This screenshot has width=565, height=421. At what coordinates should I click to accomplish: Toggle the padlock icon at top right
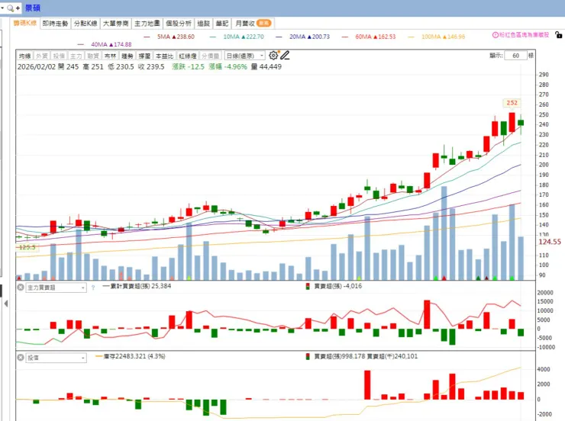pos(559,35)
